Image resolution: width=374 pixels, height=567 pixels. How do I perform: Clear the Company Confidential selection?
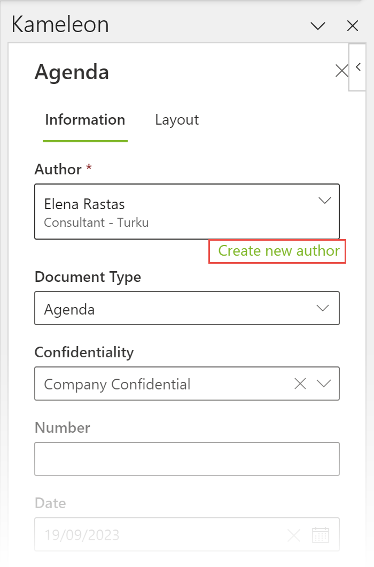click(300, 384)
